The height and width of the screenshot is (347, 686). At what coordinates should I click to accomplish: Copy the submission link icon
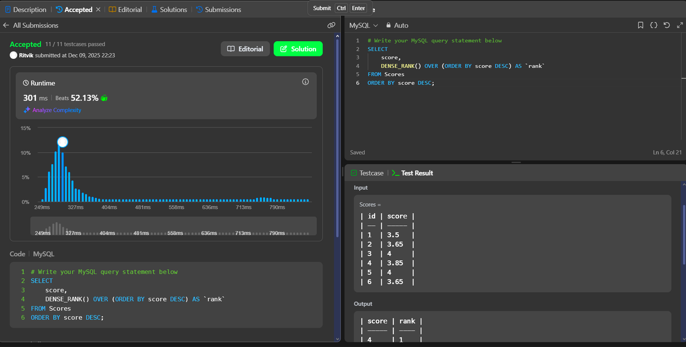coord(331,26)
